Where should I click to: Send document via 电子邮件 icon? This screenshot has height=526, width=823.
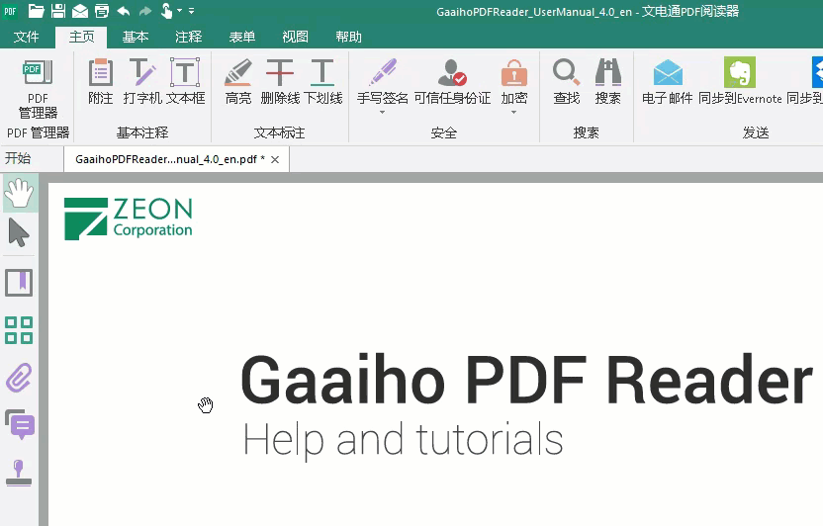[x=668, y=81]
